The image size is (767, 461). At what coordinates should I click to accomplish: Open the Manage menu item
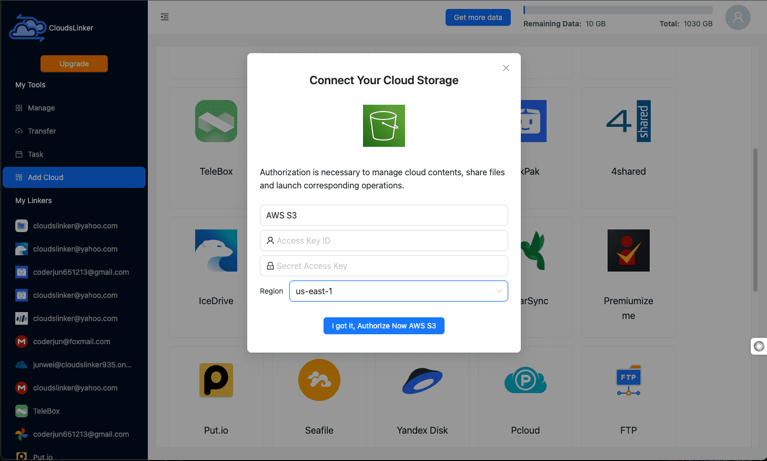point(74,108)
